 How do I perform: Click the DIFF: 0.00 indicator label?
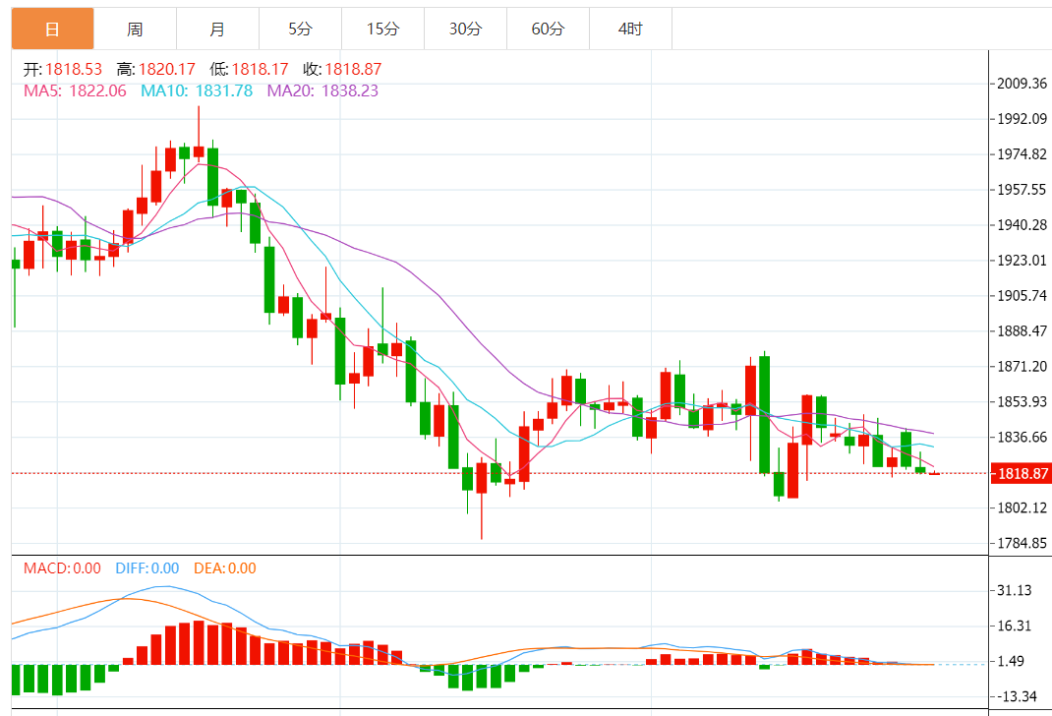(x=146, y=568)
